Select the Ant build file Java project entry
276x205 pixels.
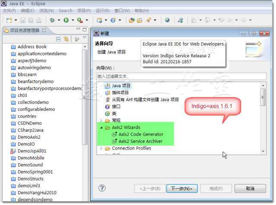[x=142, y=99]
